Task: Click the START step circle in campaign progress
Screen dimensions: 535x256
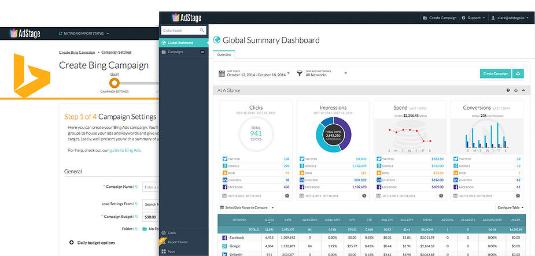Action: point(115,83)
